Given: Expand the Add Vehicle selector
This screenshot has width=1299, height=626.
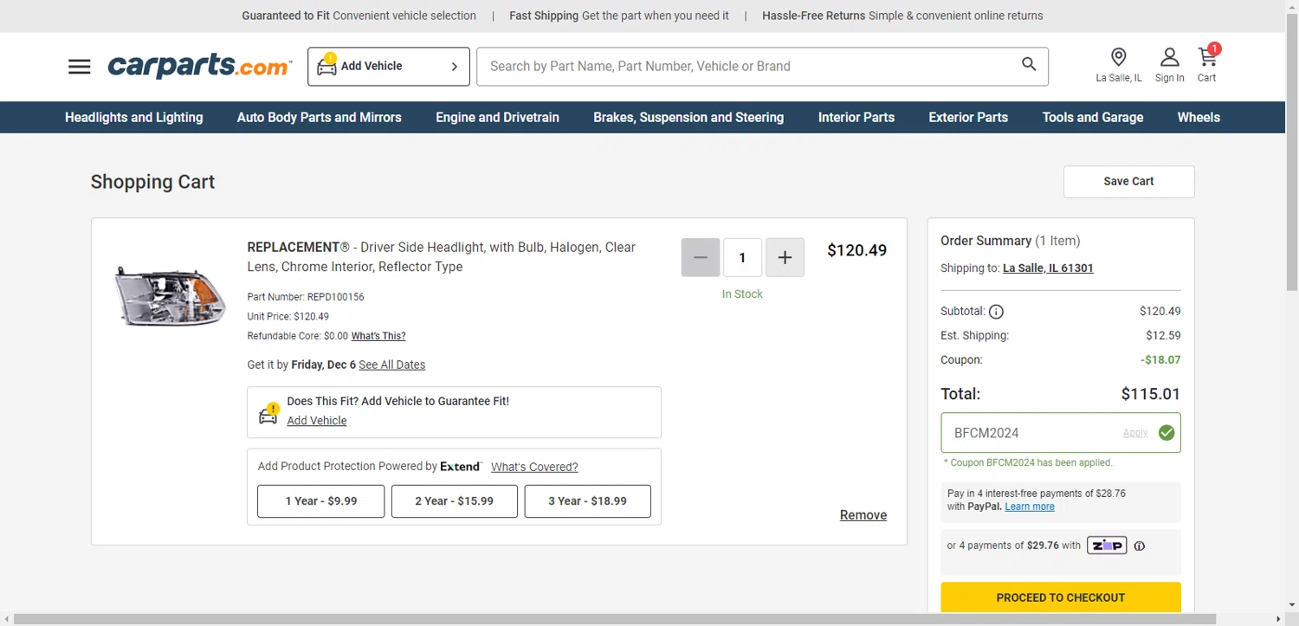Looking at the screenshot, I should click(x=388, y=67).
